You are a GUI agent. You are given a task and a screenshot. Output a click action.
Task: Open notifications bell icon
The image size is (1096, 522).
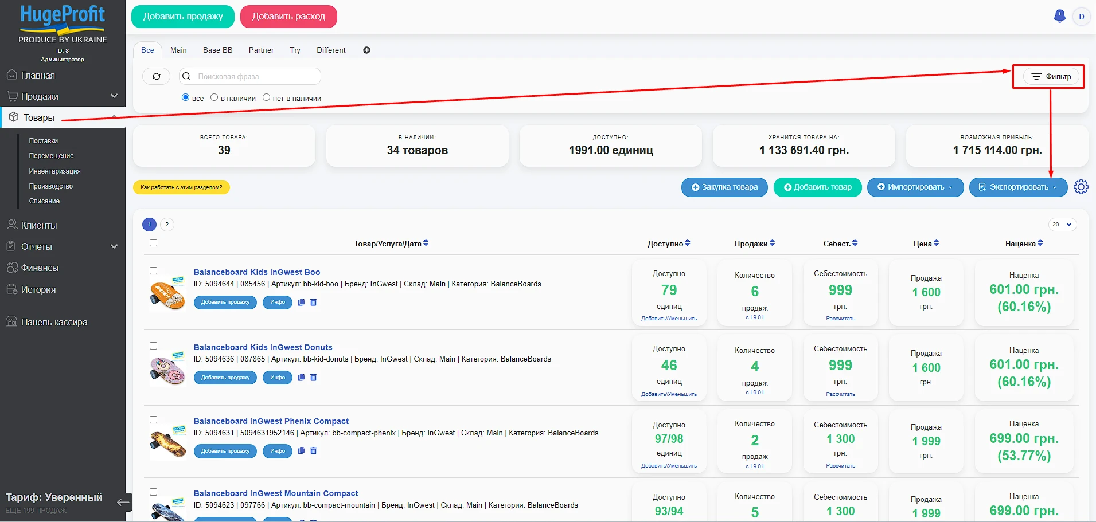click(x=1059, y=16)
